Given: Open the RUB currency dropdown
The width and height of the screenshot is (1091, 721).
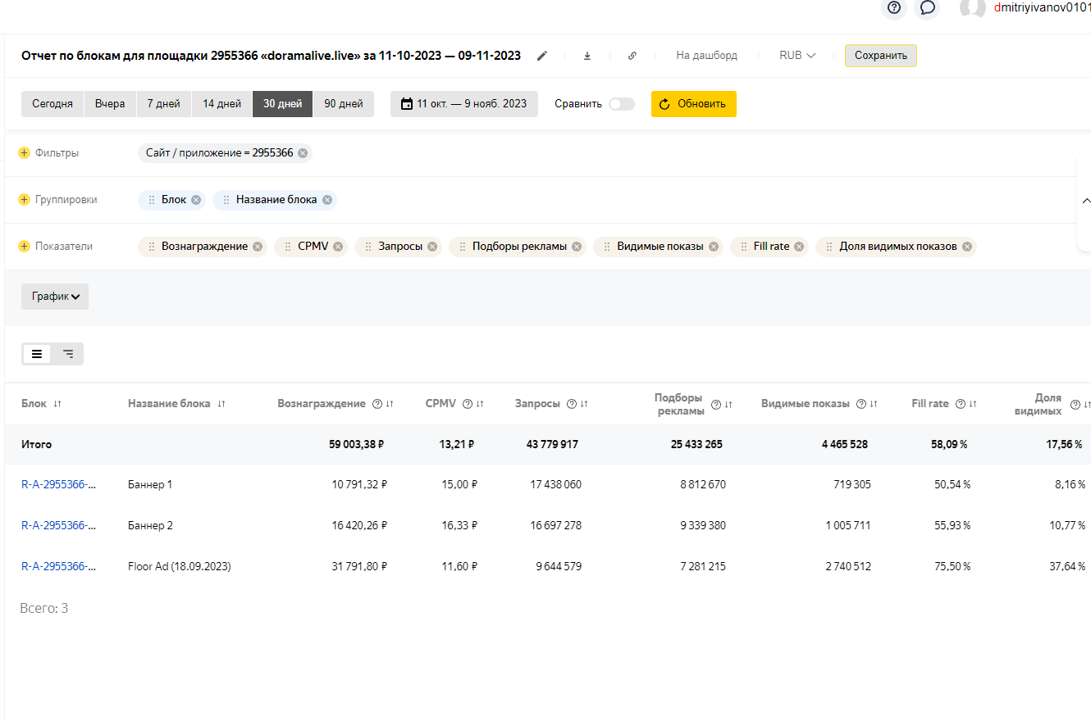Looking at the screenshot, I should click(x=797, y=56).
